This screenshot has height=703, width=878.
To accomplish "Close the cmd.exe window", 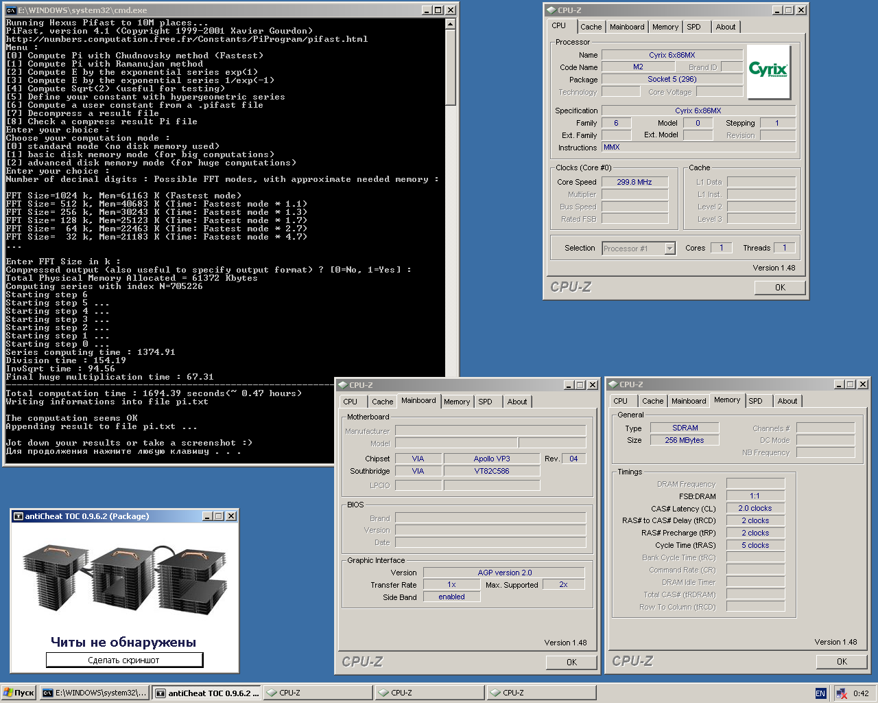I will pyautogui.click(x=450, y=10).
